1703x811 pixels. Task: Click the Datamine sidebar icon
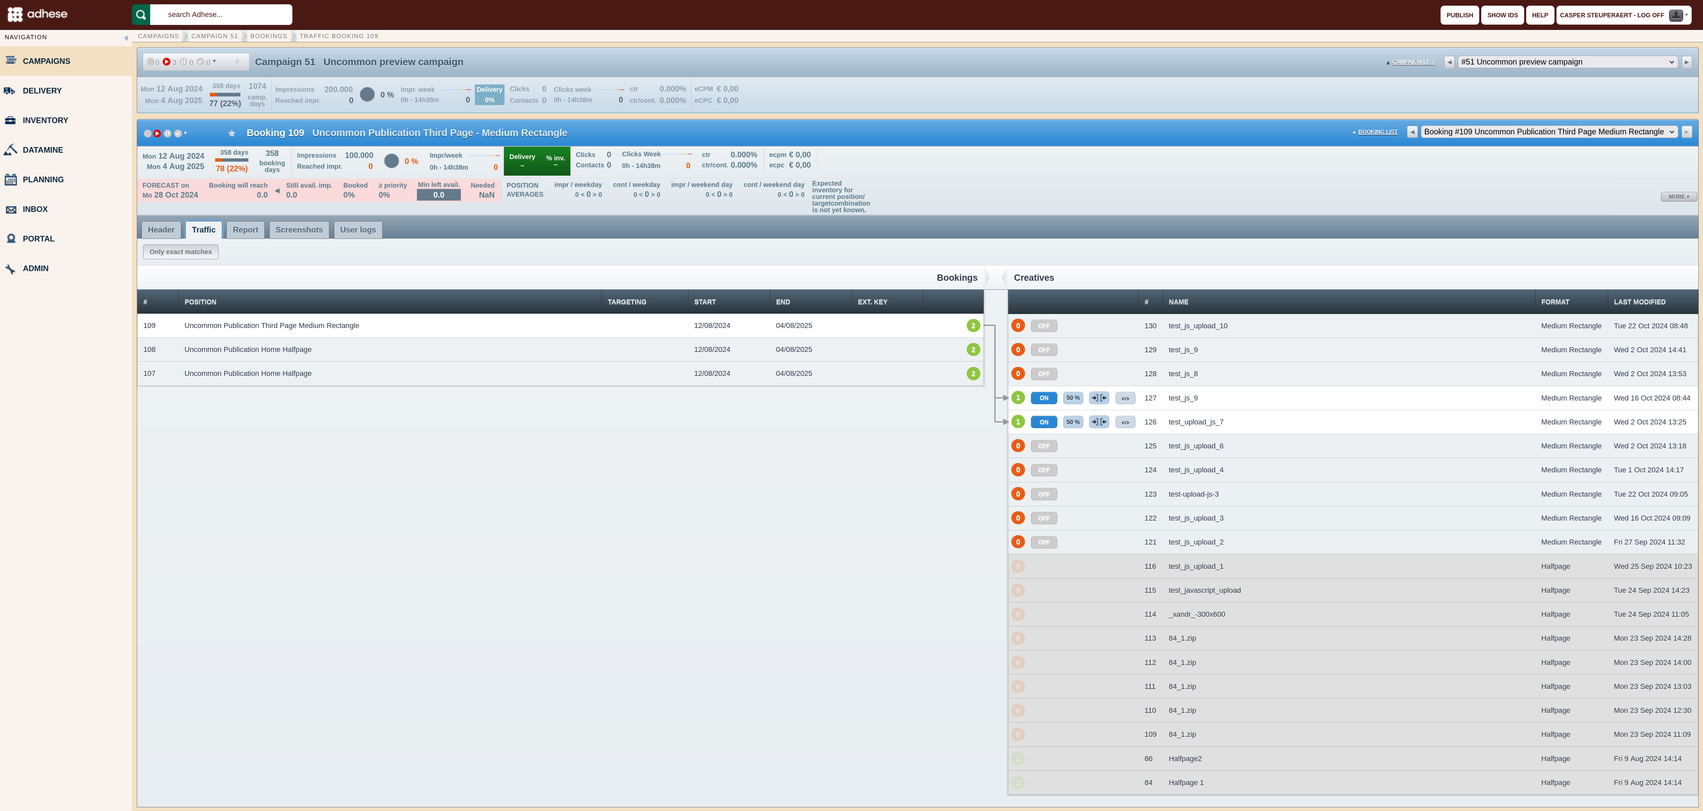tap(10, 150)
